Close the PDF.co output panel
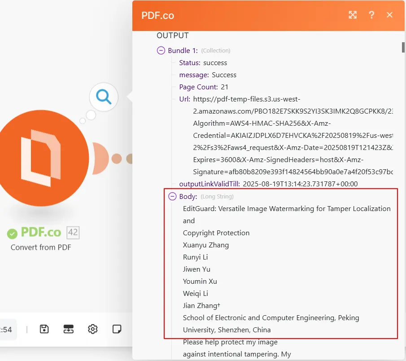Viewport: 406px width, 361px height. pos(389,15)
